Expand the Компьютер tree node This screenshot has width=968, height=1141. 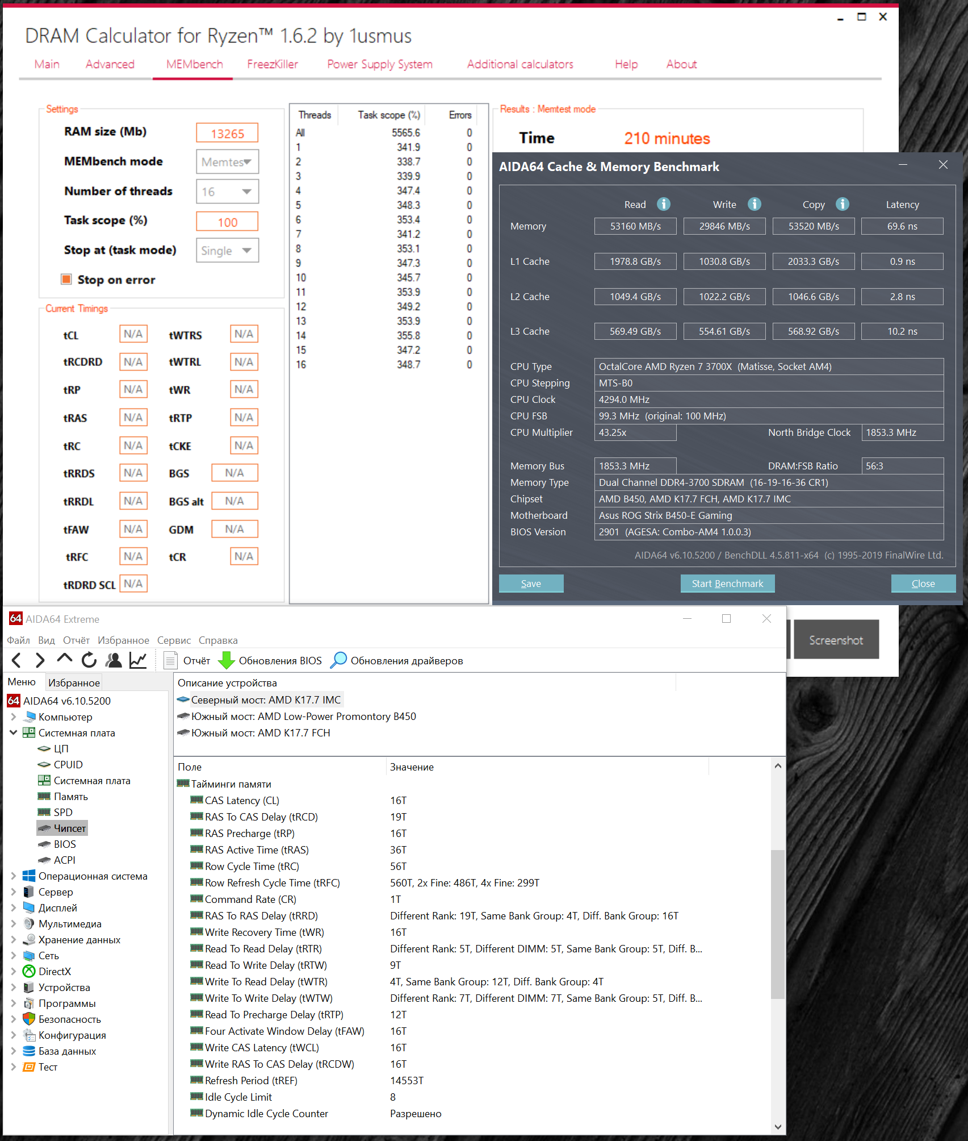point(14,717)
